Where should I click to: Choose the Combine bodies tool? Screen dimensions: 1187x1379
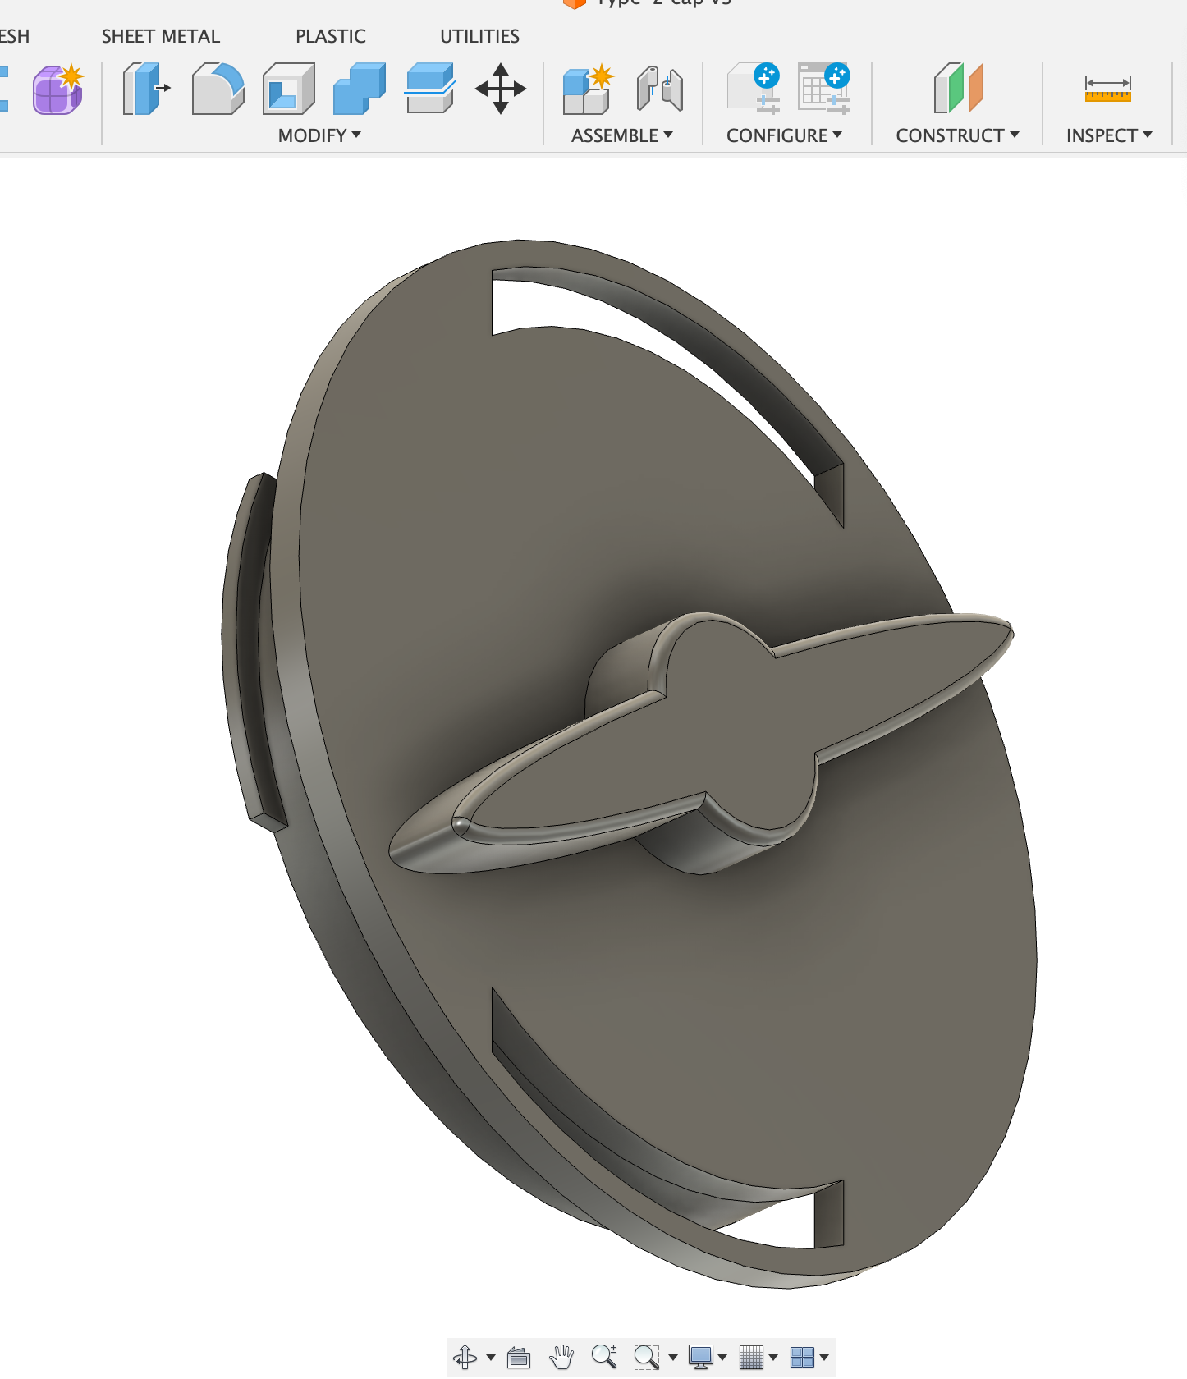359,89
